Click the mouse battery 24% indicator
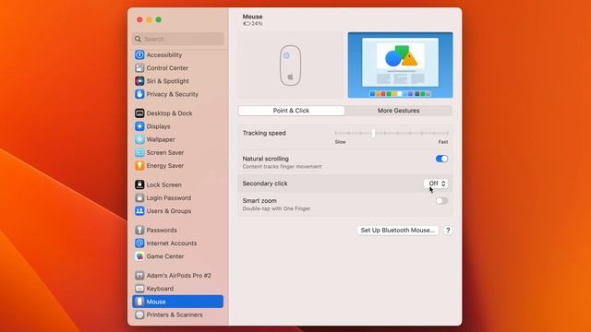The height and width of the screenshot is (332, 591). click(x=252, y=23)
